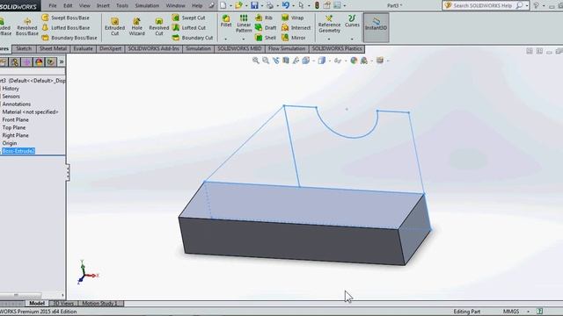Click the Revolved Boss/Base tool

click(27, 26)
